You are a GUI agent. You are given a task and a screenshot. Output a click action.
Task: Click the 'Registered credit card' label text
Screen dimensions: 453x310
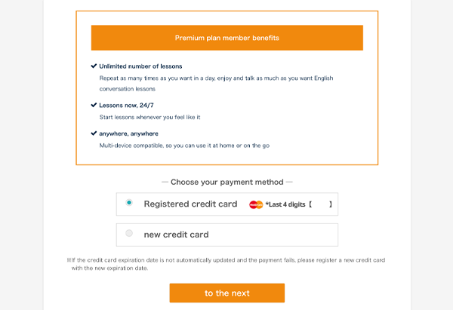coord(190,204)
